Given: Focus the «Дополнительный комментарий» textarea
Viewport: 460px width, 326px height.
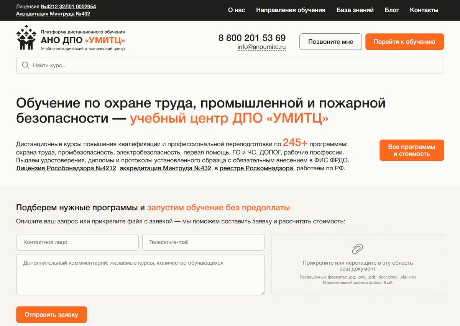Looking at the screenshot, I should click(x=140, y=275).
